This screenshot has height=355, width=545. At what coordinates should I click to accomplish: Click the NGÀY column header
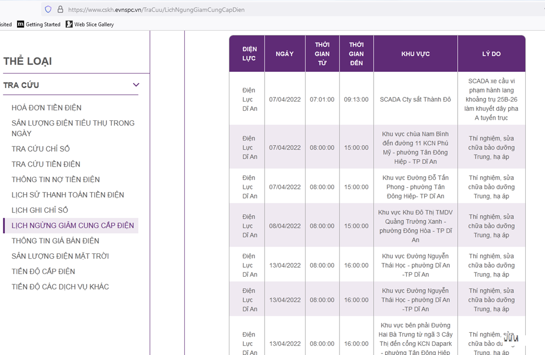tap(285, 54)
